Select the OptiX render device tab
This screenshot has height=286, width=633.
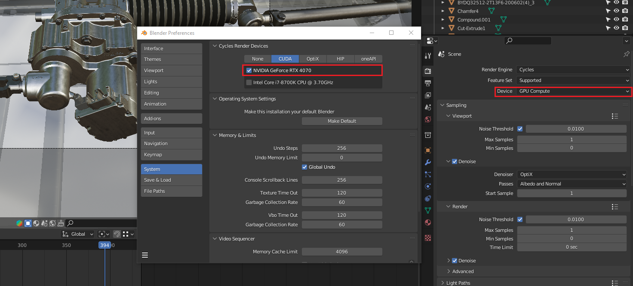click(x=313, y=59)
